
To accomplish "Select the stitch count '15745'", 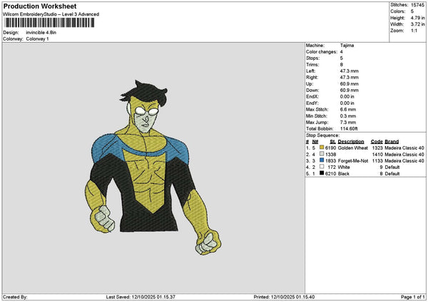I will [x=417, y=5].
